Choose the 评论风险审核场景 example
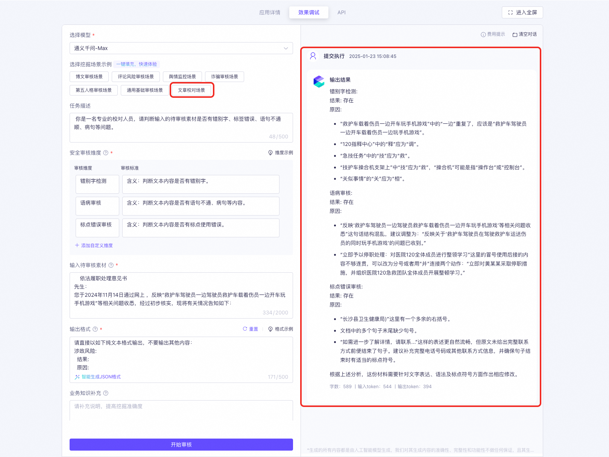The width and height of the screenshot is (609, 457). (x=136, y=77)
